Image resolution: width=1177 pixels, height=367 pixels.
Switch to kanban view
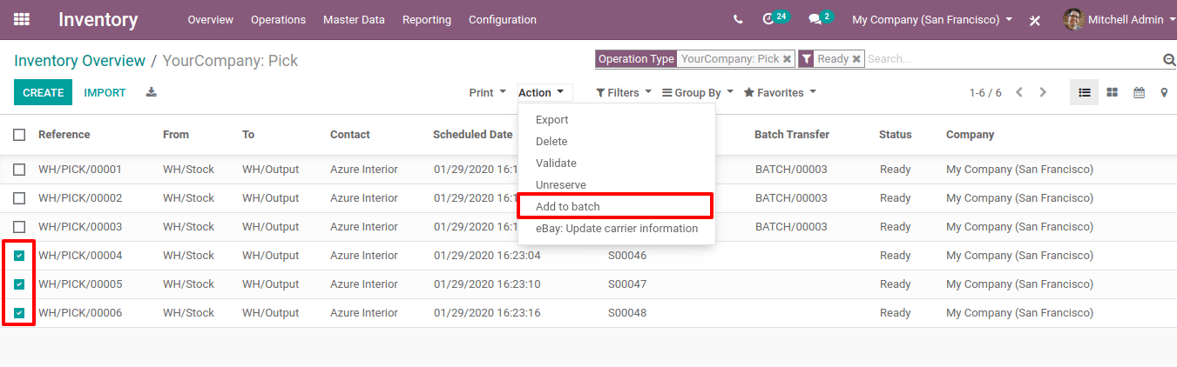[x=1113, y=92]
